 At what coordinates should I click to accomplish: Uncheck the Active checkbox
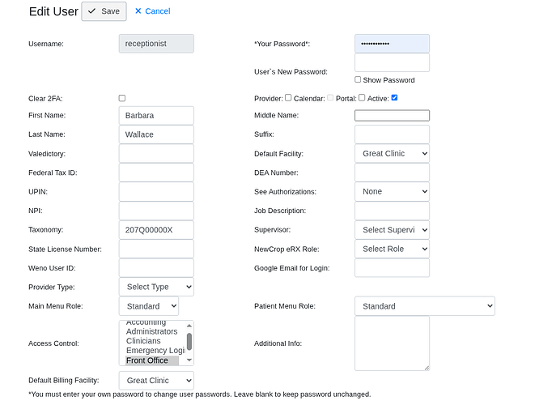pos(394,98)
